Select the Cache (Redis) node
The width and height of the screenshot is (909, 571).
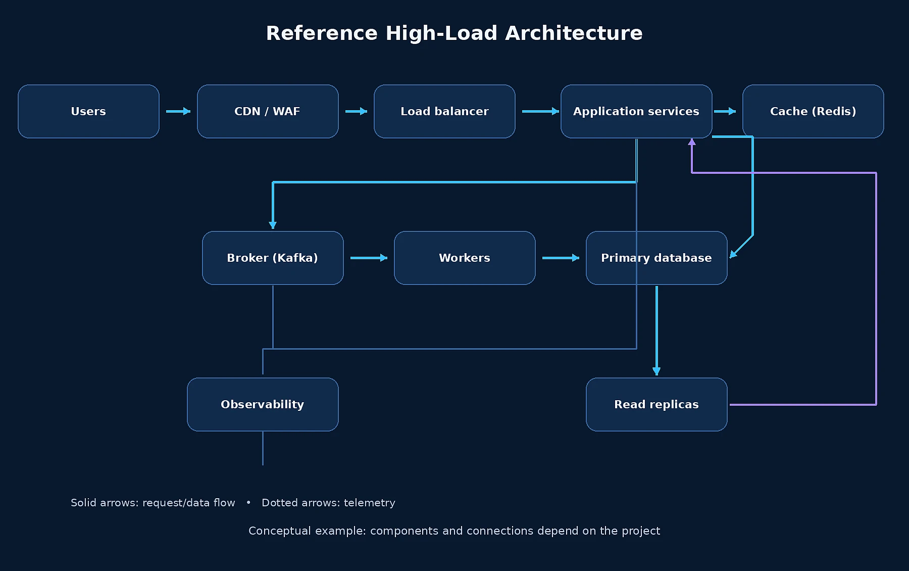(x=813, y=111)
